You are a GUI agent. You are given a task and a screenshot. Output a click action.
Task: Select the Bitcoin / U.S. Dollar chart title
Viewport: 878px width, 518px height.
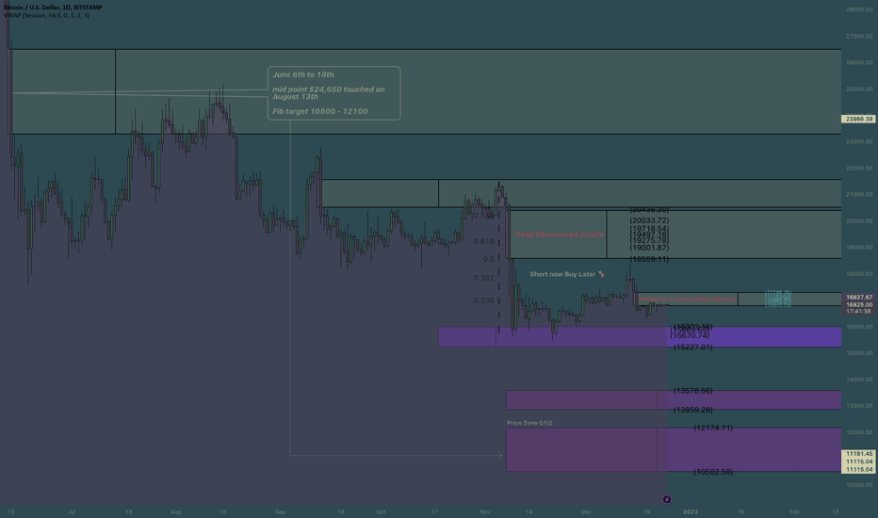coord(53,8)
